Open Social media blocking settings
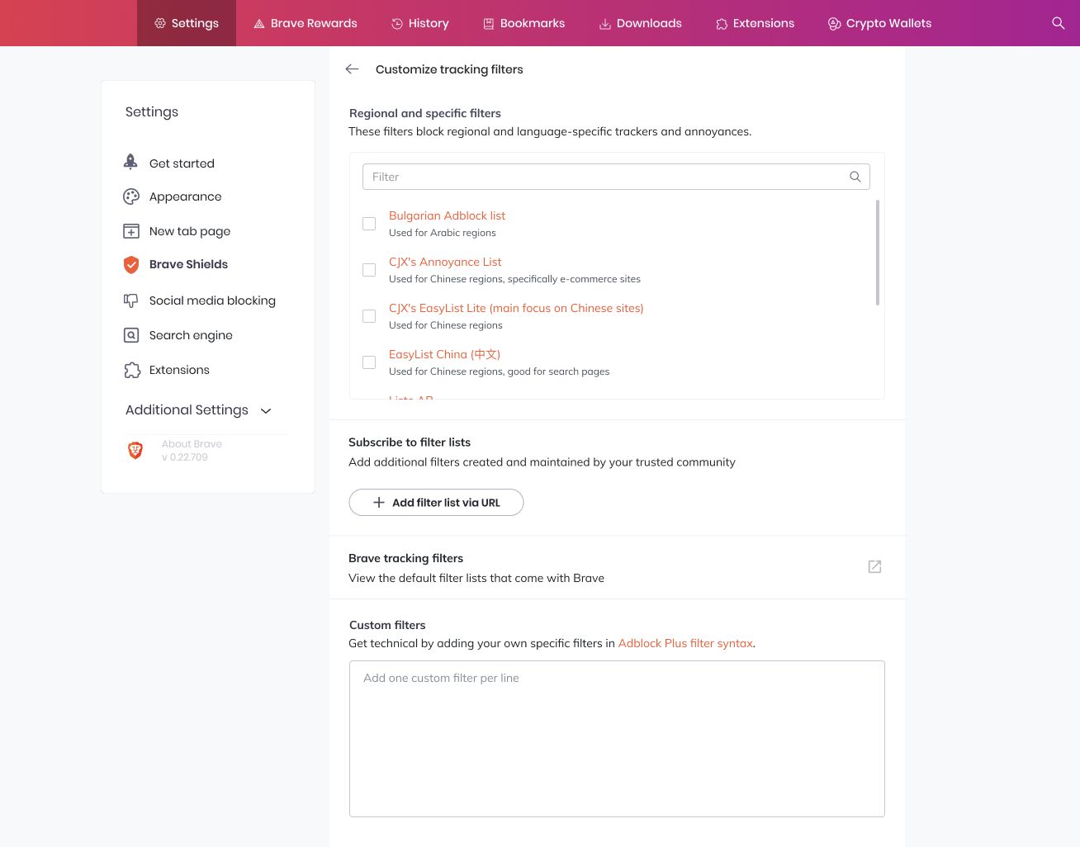The width and height of the screenshot is (1080, 847). click(x=212, y=300)
